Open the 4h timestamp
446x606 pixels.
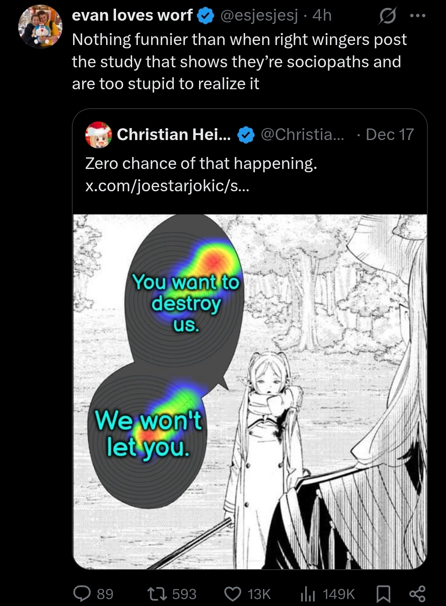click(x=322, y=15)
